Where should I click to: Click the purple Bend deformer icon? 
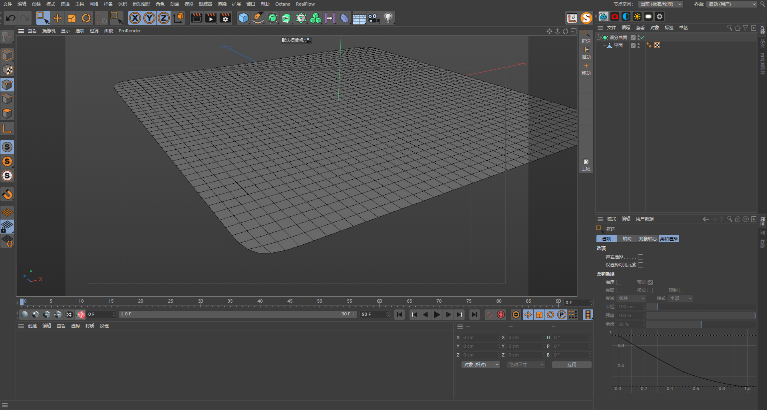(344, 18)
